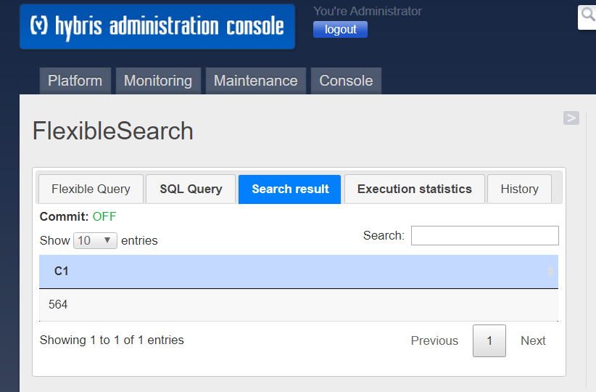The image size is (596, 392).
Task: Click the logout button
Action: click(340, 29)
